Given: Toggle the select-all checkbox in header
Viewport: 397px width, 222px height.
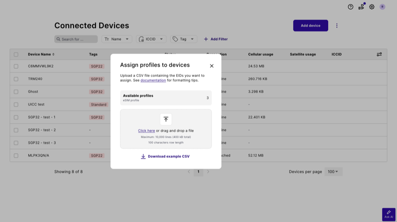Looking at the screenshot, I should (16, 54).
